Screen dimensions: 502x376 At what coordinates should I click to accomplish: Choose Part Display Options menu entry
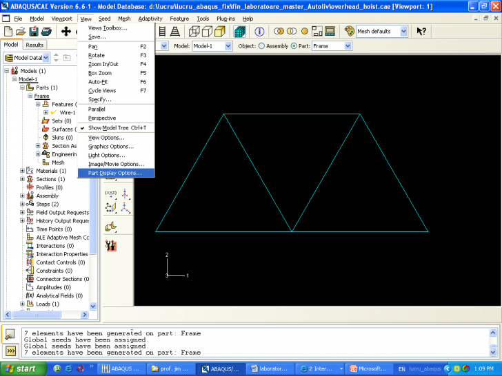click(x=115, y=173)
